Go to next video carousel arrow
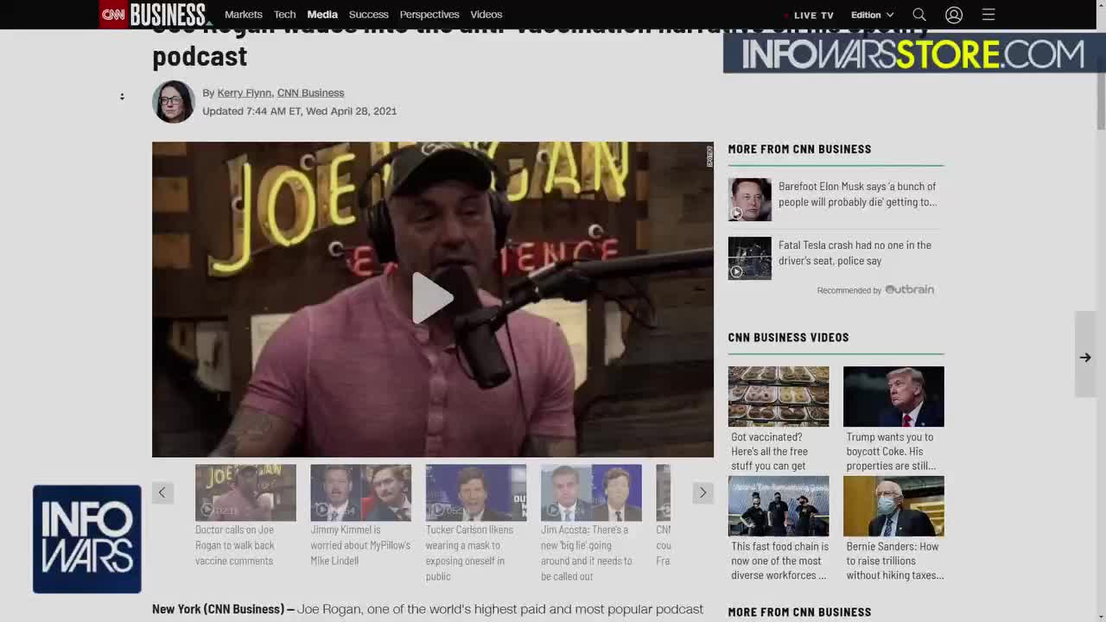The width and height of the screenshot is (1106, 622). pos(702,492)
